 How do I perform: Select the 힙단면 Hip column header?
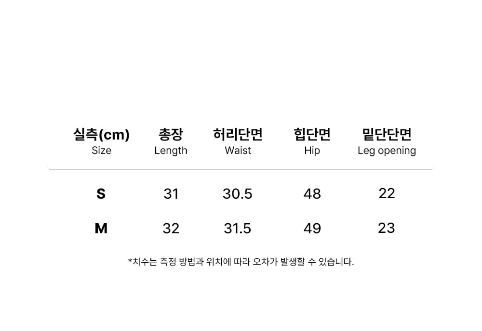pyautogui.click(x=312, y=142)
